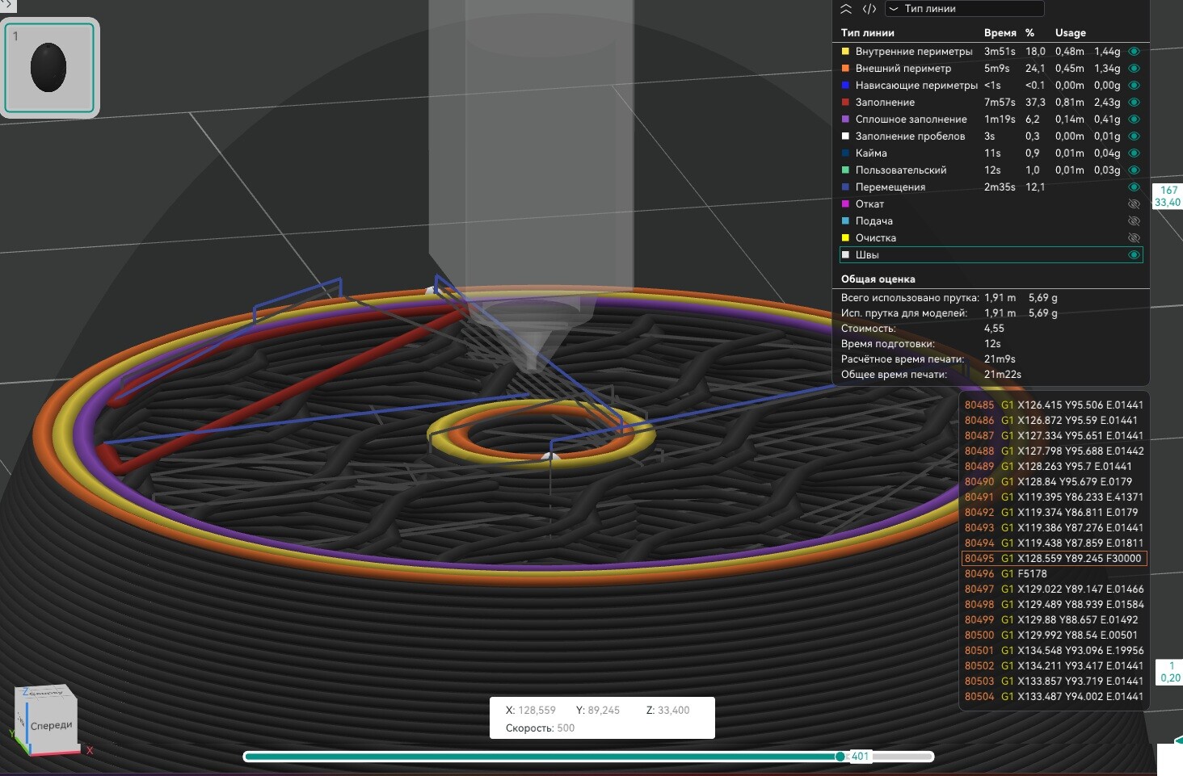Click the bottom layer marker 1 on vertical slider
1183x776 pixels.
click(x=1170, y=672)
